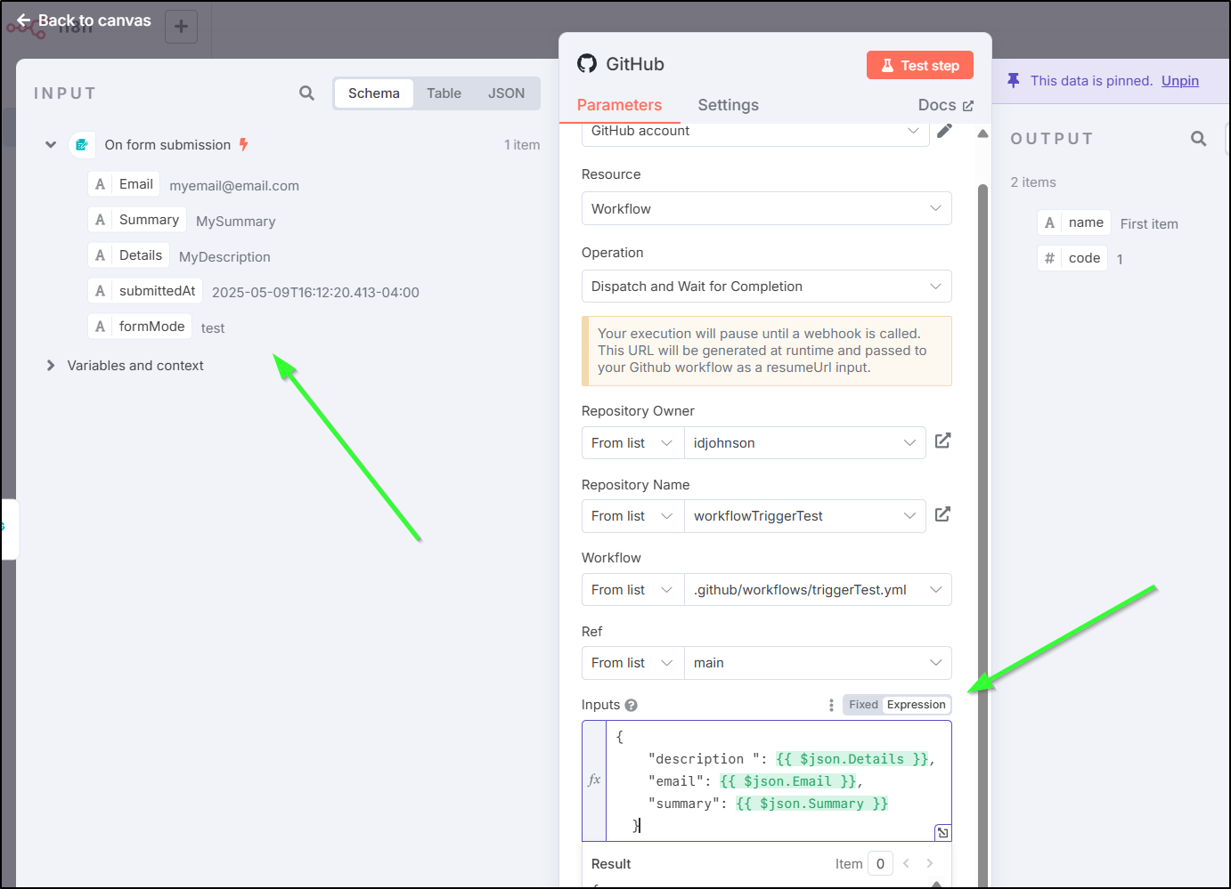Click the On form submission form icon
Screen dimensions: 1231x889
pyautogui.click(x=82, y=145)
